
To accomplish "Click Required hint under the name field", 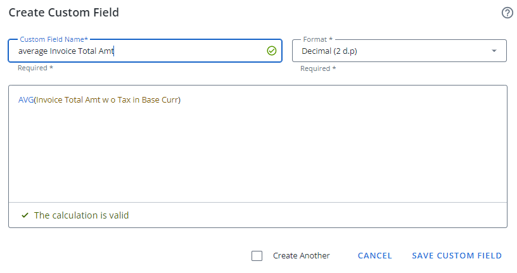I will (x=35, y=68).
